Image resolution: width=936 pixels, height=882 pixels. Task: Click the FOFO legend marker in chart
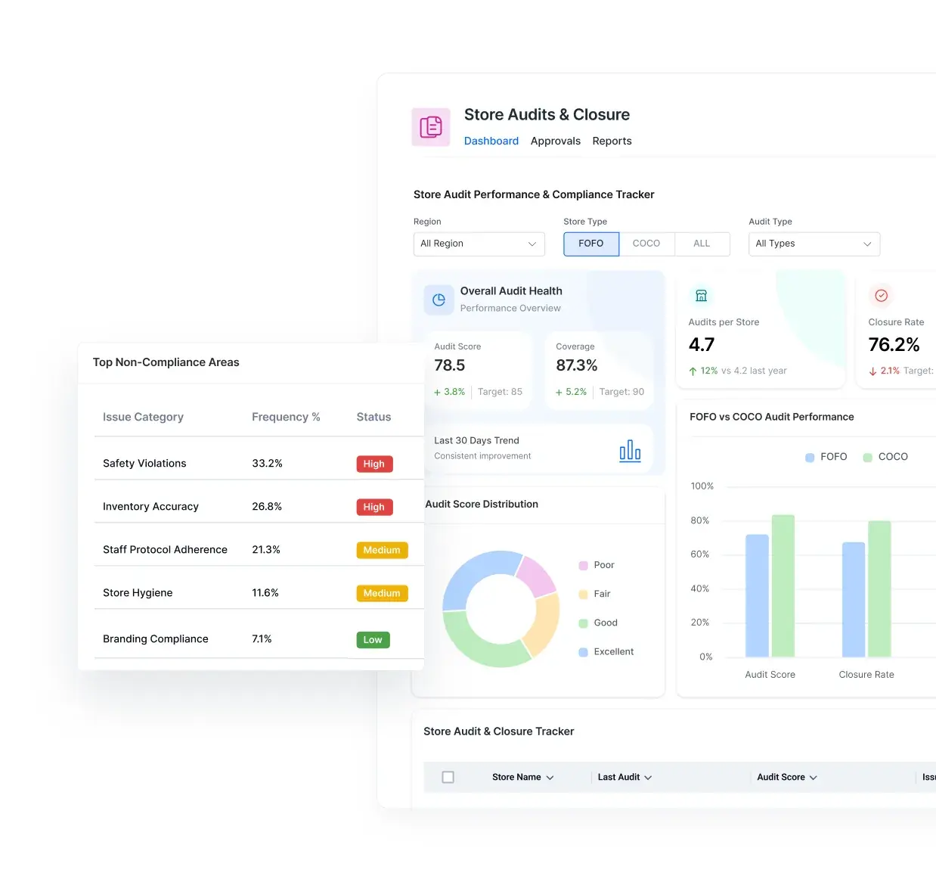(x=810, y=458)
